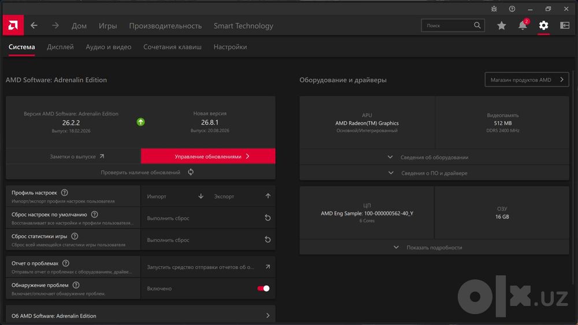Image resolution: width=578 pixels, height=325 pixels.
Task: Click the green update available arrow icon
Action: [140, 122]
